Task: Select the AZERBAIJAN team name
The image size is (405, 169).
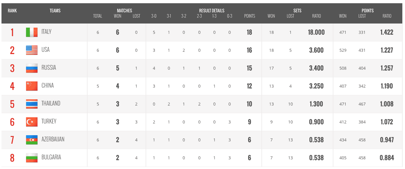Action: [x=53, y=139]
